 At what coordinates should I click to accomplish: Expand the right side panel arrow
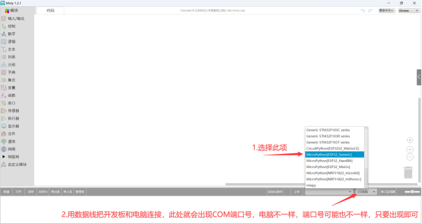tap(419, 77)
